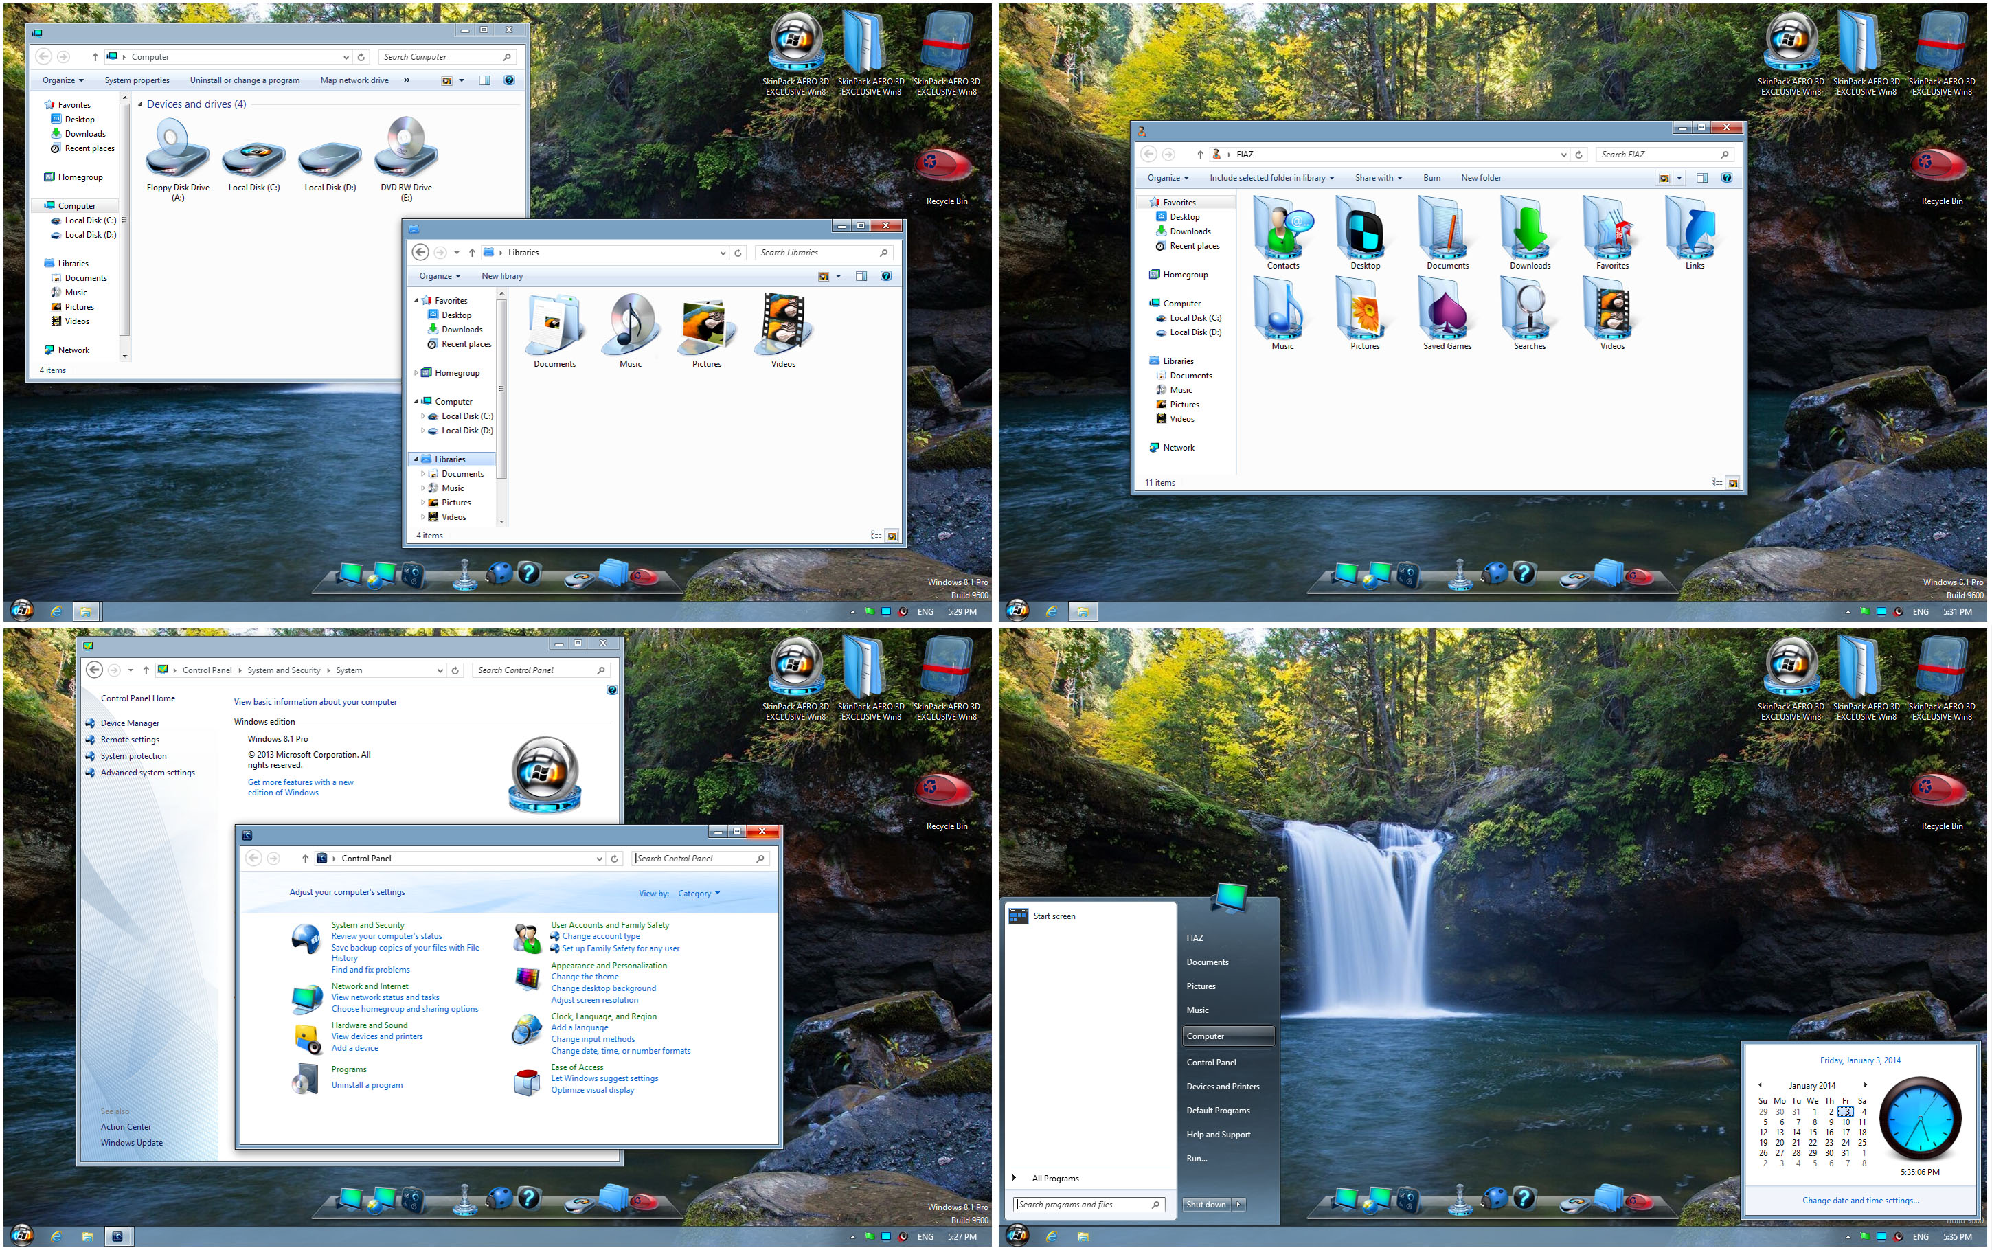
Task: Collapse the Libraries node in the navigation pane
Action: point(416,459)
